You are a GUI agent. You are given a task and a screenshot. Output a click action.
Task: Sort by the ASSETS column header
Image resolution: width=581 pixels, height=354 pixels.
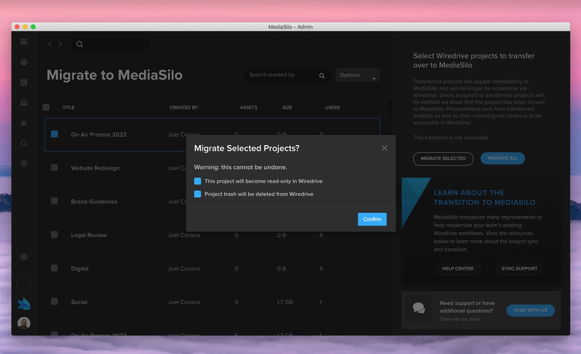click(x=249, y=108)
